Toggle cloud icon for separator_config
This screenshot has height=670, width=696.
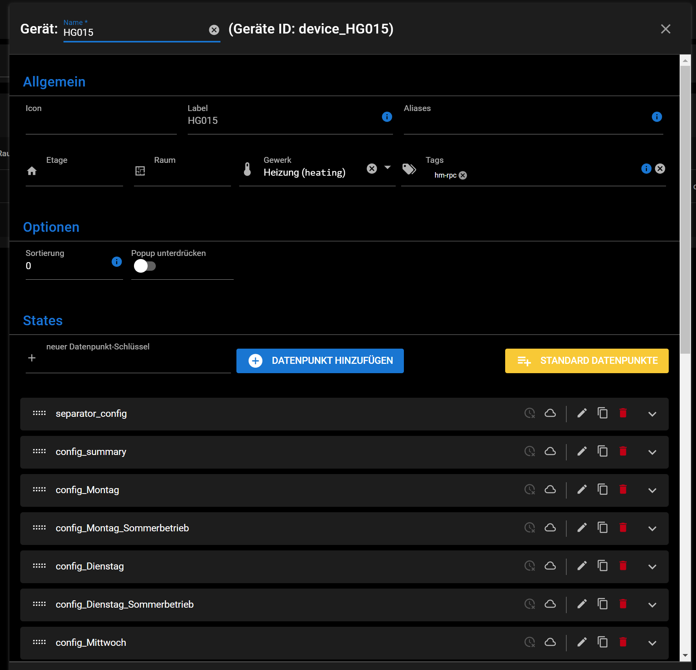coord(550,413)
